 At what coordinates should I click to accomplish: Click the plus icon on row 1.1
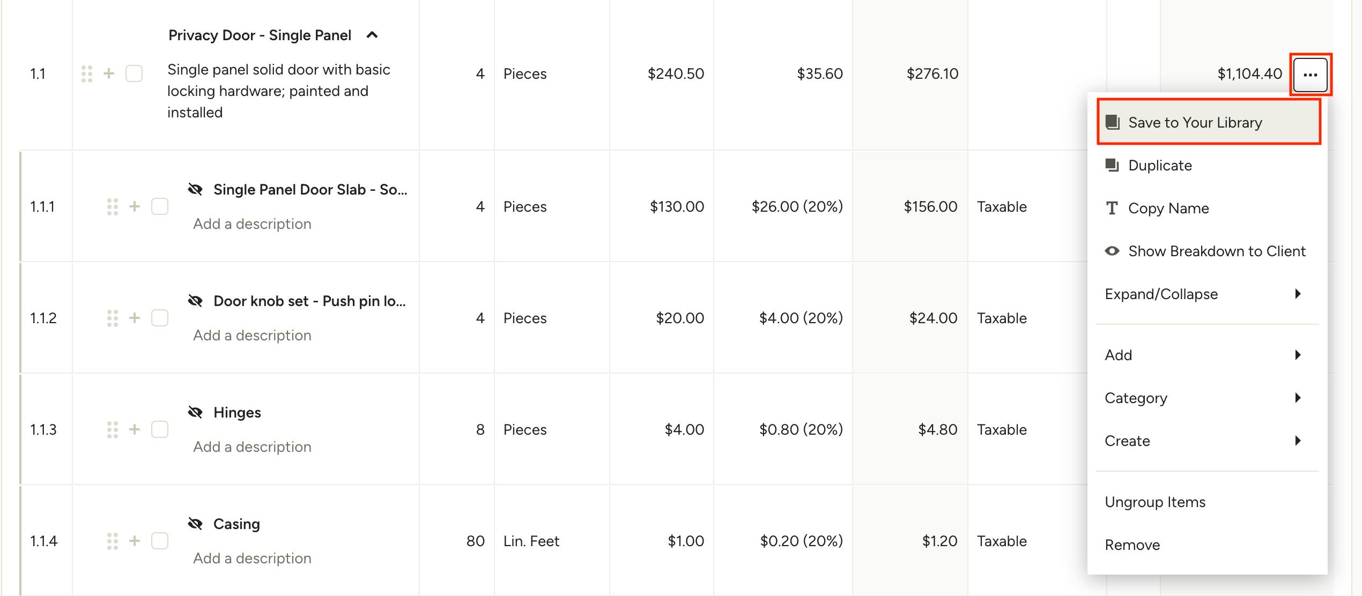109,74
